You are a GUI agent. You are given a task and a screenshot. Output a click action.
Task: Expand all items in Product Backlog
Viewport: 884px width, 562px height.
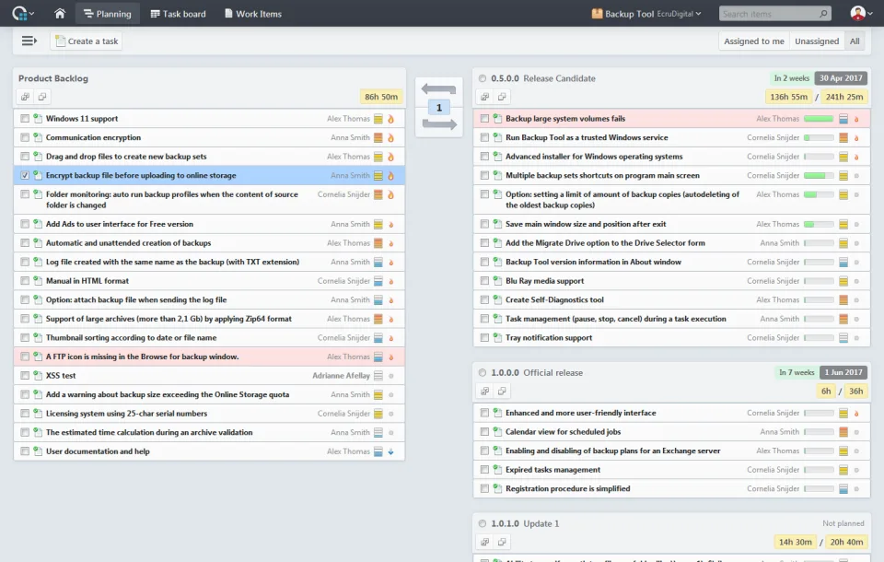point(26,97)
